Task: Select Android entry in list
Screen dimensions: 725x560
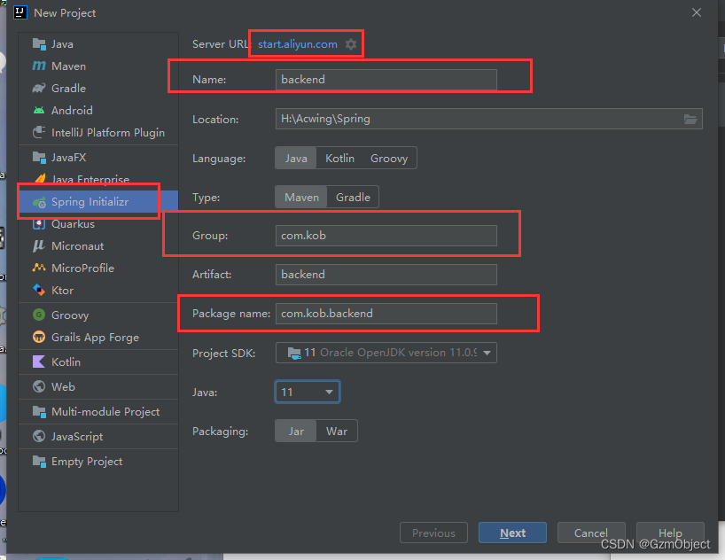Action: [98, 111]
